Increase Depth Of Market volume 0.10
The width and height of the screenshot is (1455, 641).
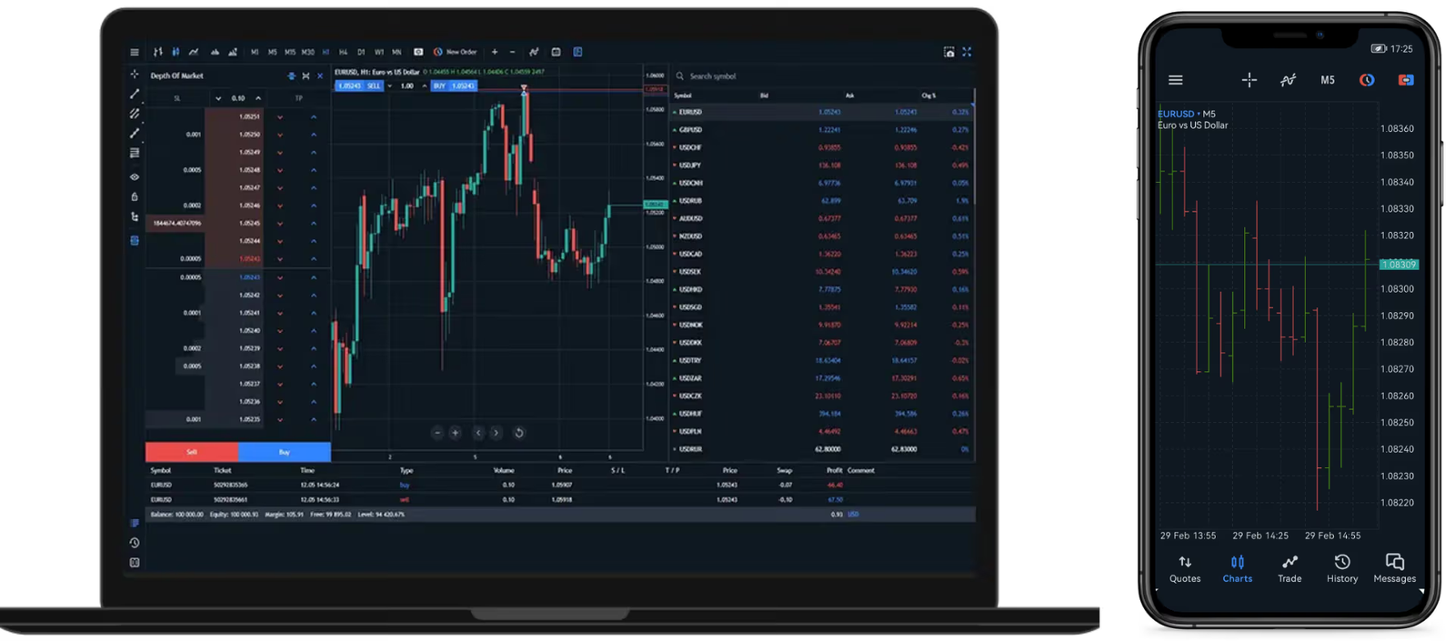point(258,98)
